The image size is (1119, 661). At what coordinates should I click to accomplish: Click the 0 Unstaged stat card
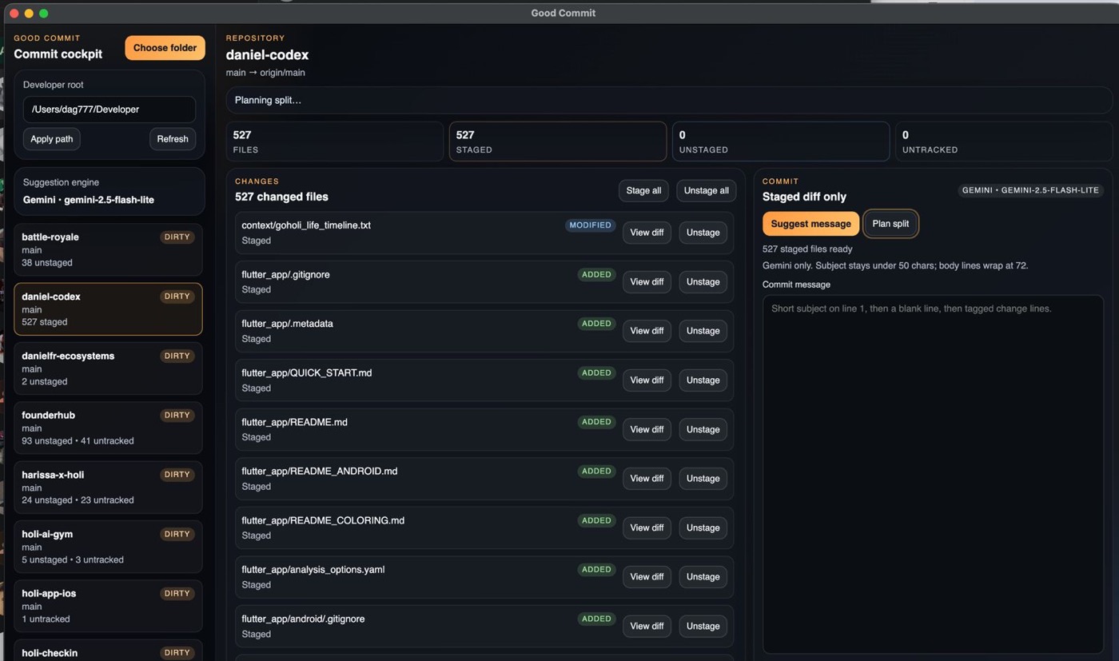click(781, 141)
